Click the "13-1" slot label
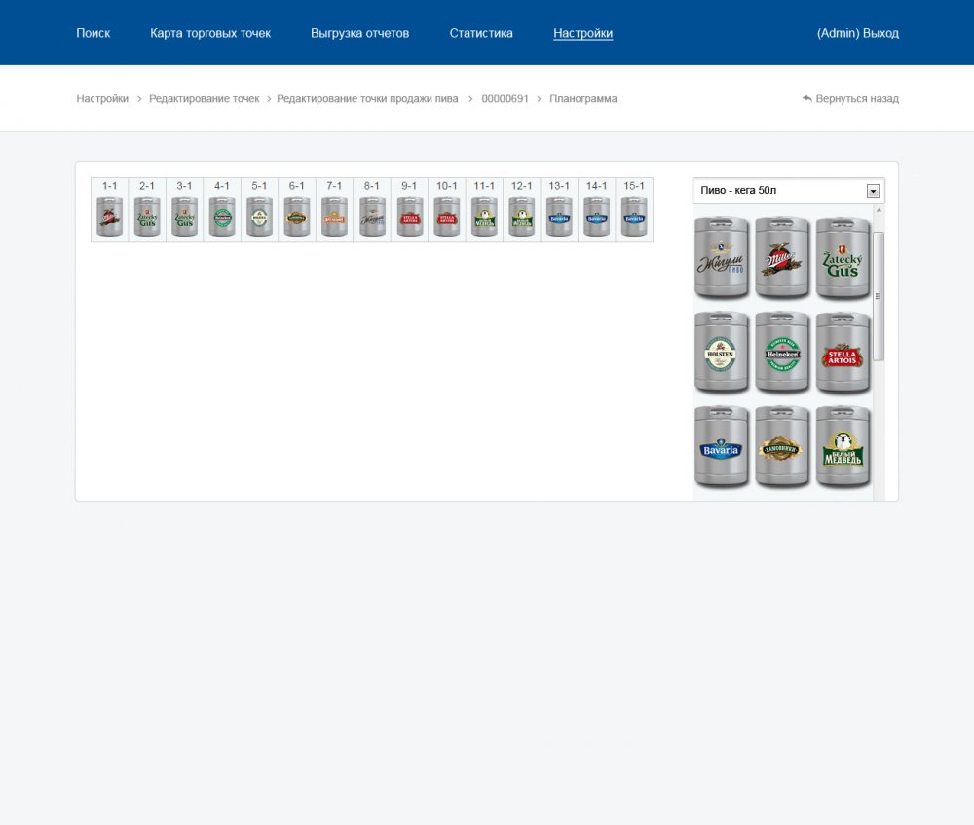 [x=559, y=186]
